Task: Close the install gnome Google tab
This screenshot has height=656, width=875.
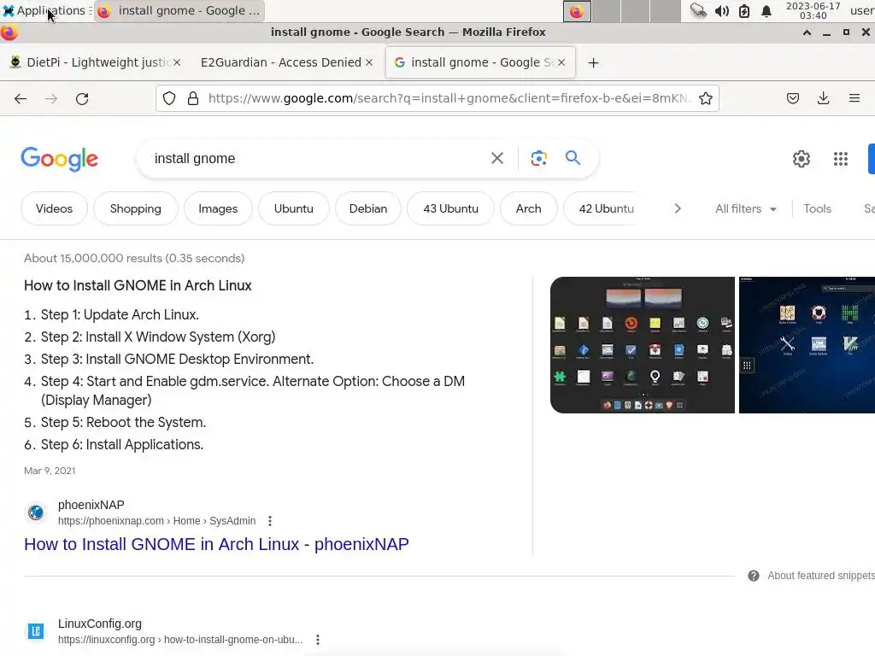Action: tap(561, 62)
